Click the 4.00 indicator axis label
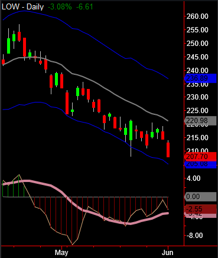Image resolution: width=218 pixels, height=258 pixels. tap(193, 178)
